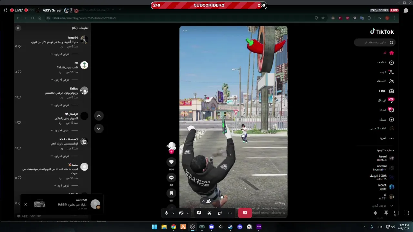Open camera options dropdown arrow
This screenshot has height=232, width=413.
coord(188,213)
